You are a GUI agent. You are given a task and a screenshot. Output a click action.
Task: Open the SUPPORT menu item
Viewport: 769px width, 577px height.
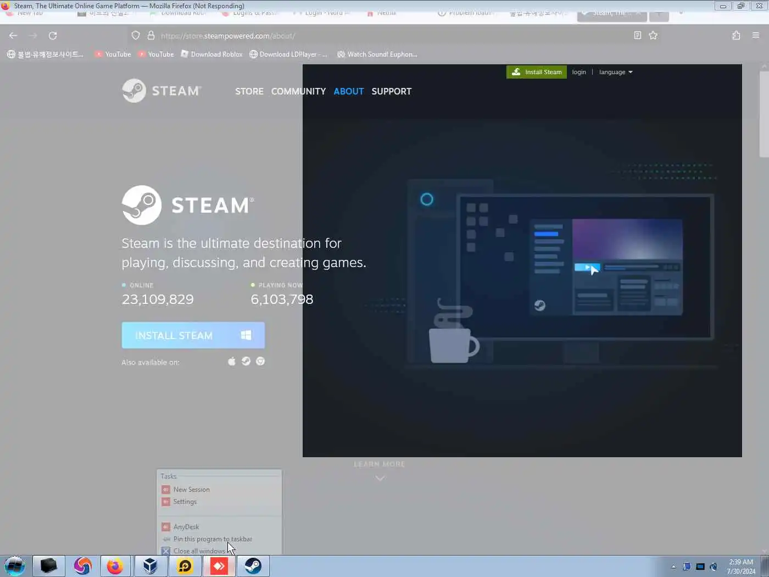[391, 91]
